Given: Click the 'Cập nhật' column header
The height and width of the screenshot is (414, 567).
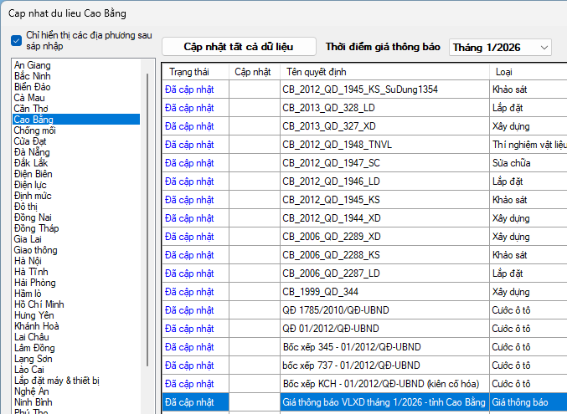Looking at the screenshot, I should tap(253, 72).
